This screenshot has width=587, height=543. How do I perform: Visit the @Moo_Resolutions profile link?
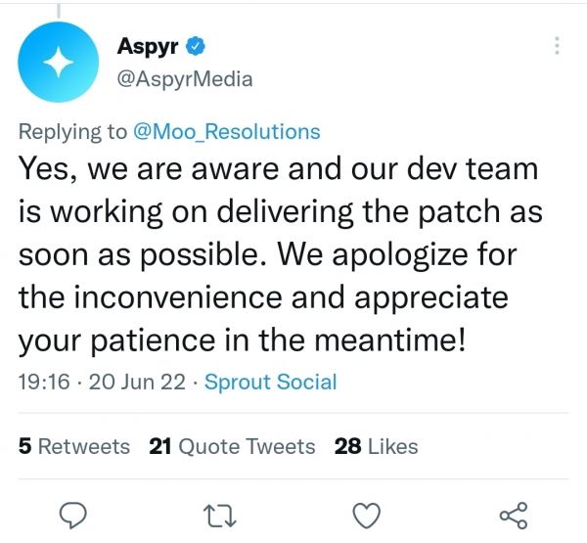(227, 132)
